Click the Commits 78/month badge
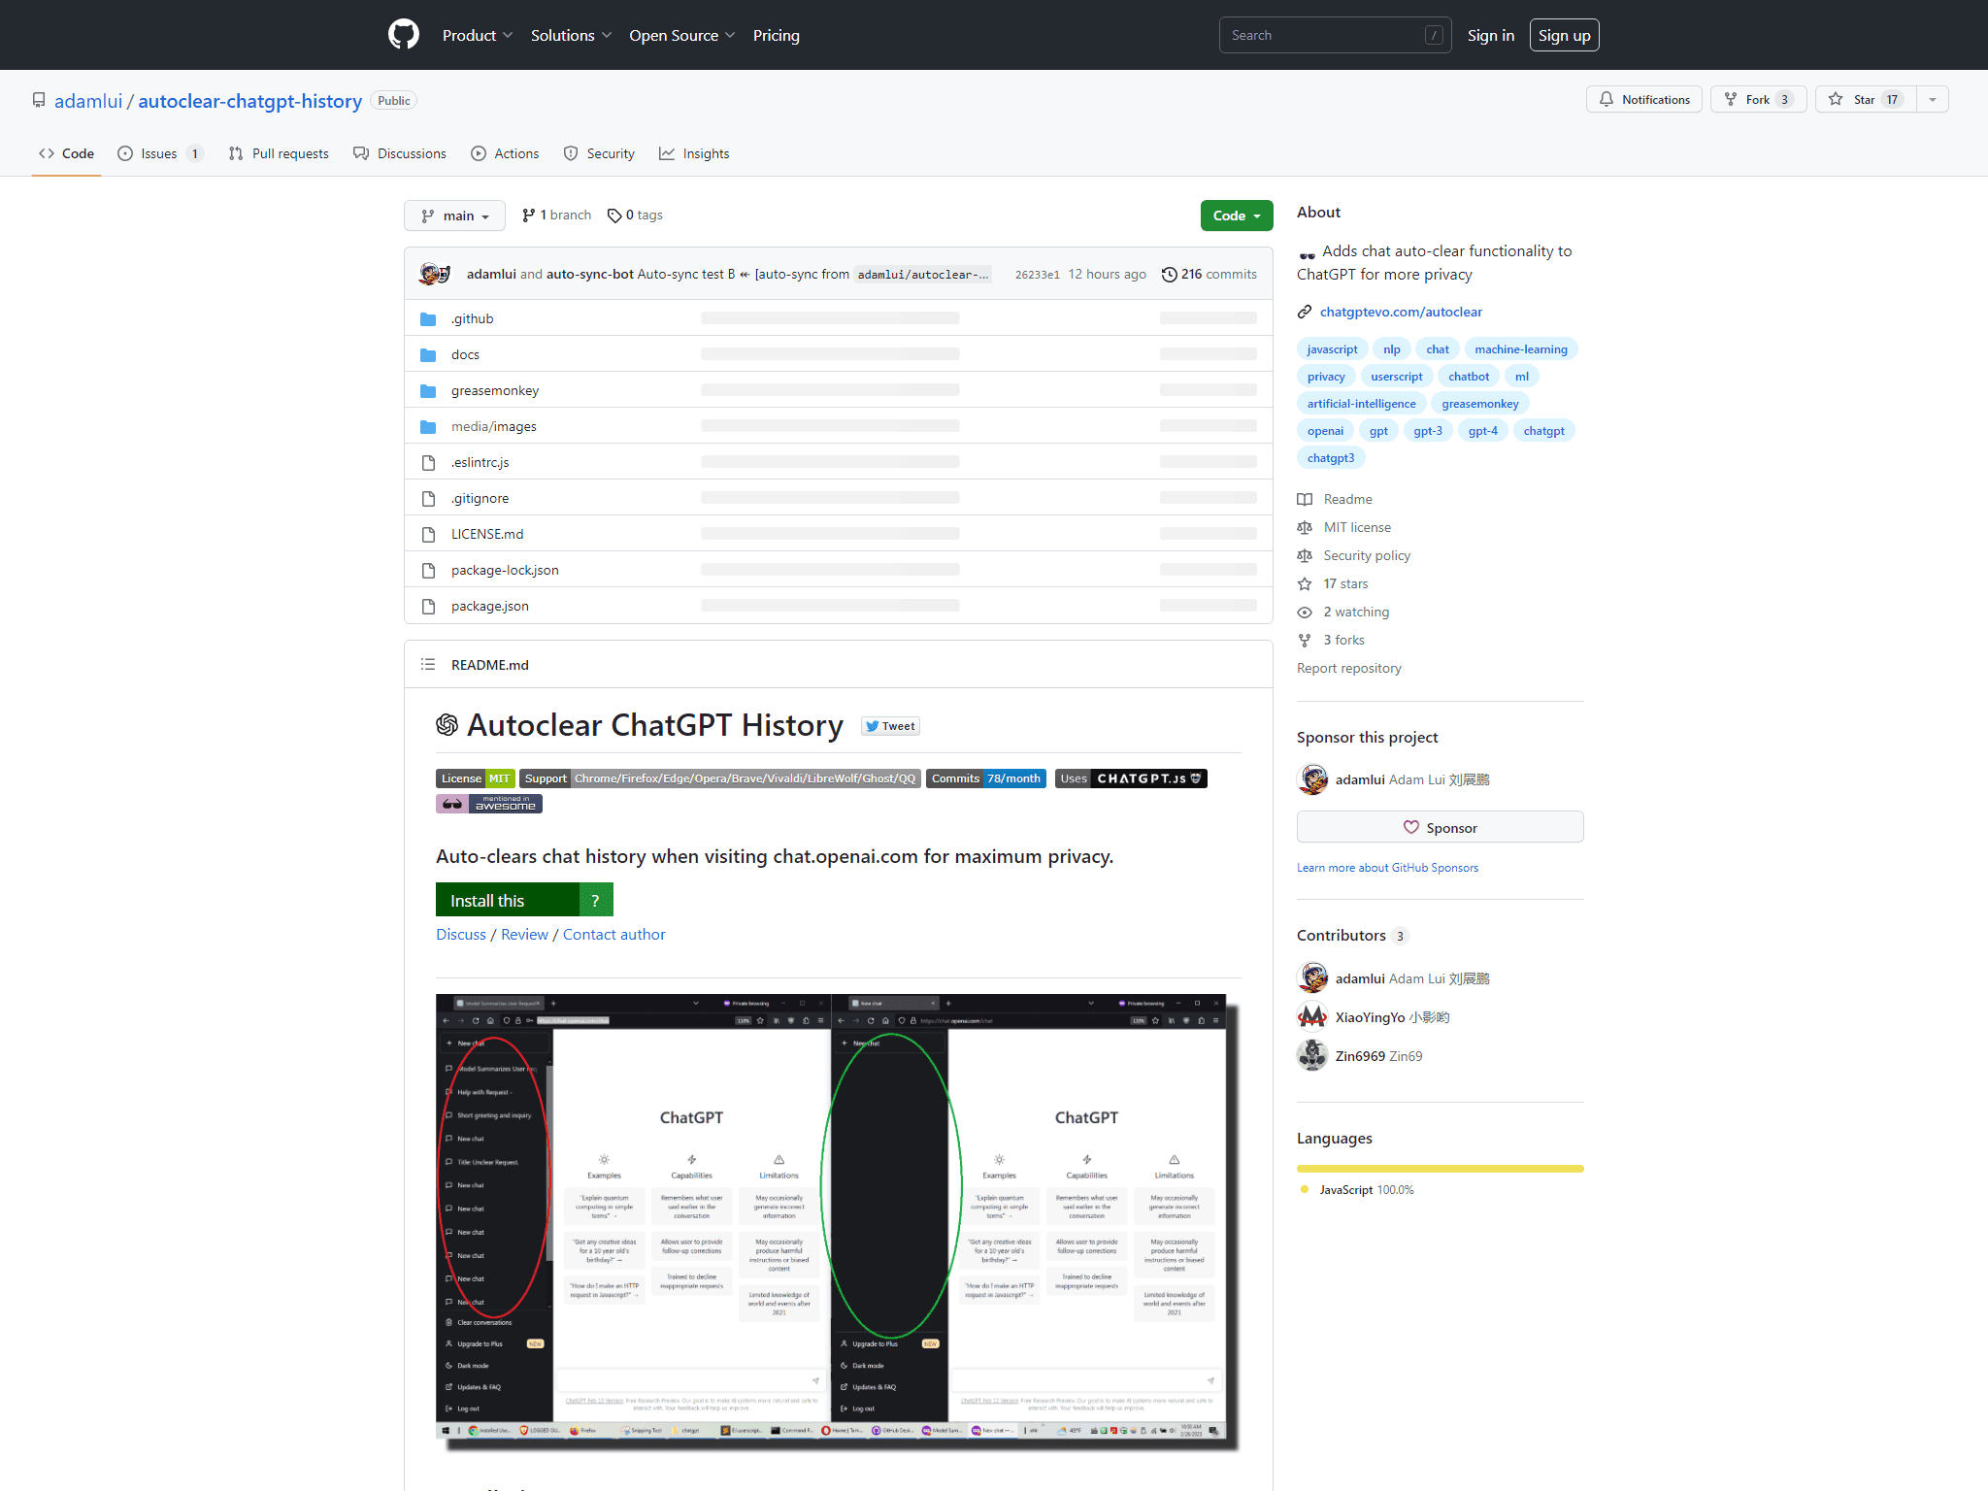 [985, 779]
